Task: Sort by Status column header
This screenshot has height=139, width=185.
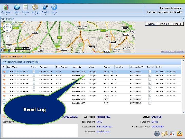Action: [109, 67]
